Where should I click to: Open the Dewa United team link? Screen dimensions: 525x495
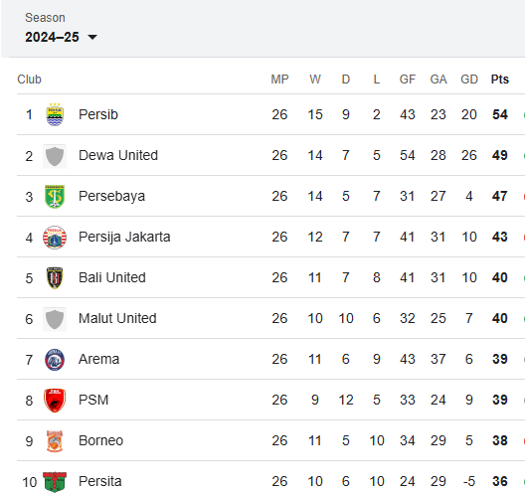[118, 155]
